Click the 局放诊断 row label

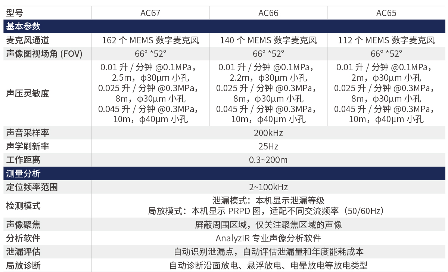[x=24, y=265]
